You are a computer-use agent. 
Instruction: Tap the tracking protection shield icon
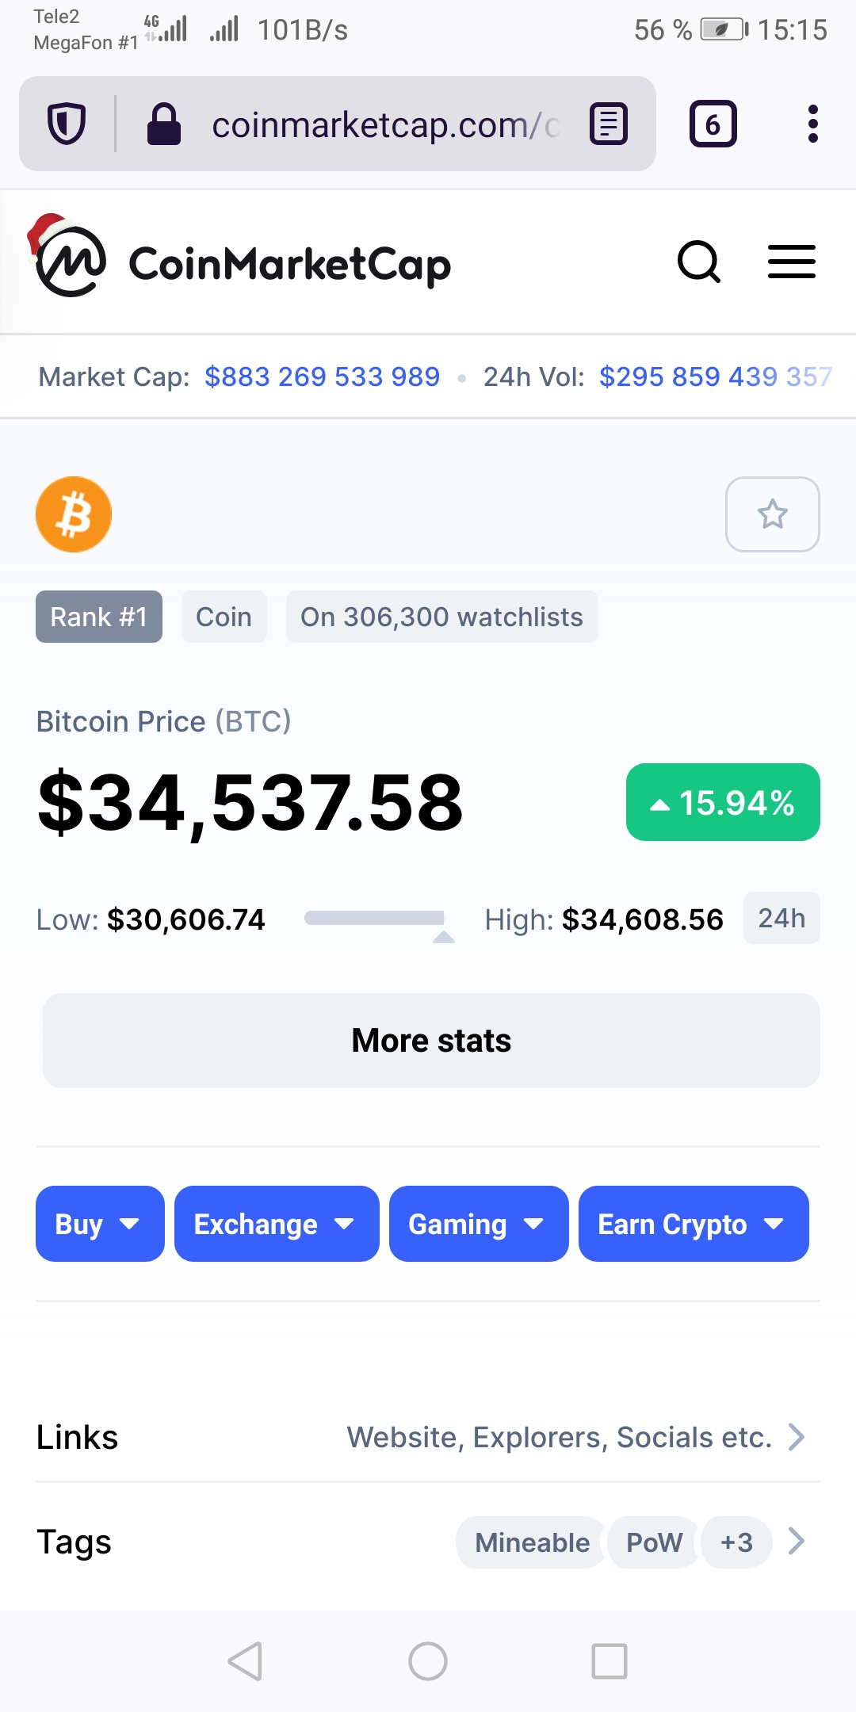point(67,124)
